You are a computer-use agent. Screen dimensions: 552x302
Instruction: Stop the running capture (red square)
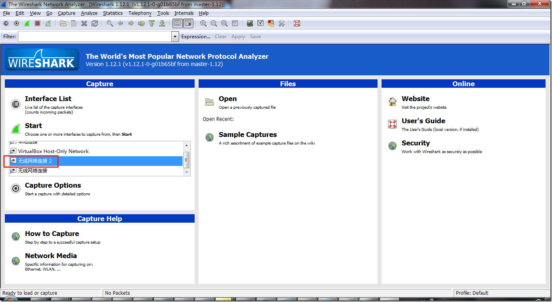tap(37, 23)
